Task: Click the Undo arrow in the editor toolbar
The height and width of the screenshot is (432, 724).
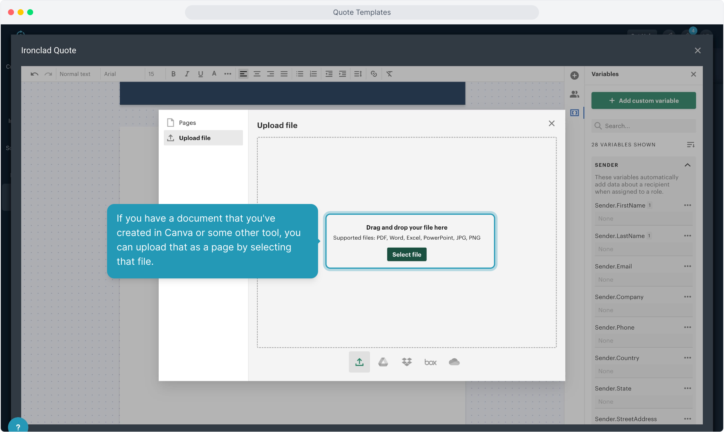Action: click(34, 74)
